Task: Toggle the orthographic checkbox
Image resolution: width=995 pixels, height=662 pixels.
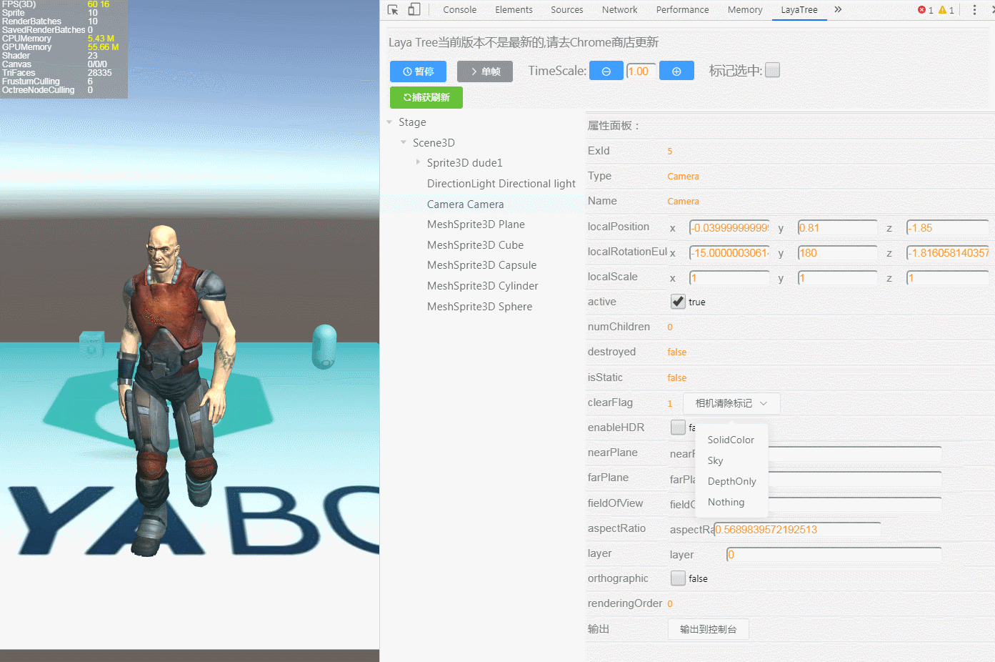Action: click(678, 578)
